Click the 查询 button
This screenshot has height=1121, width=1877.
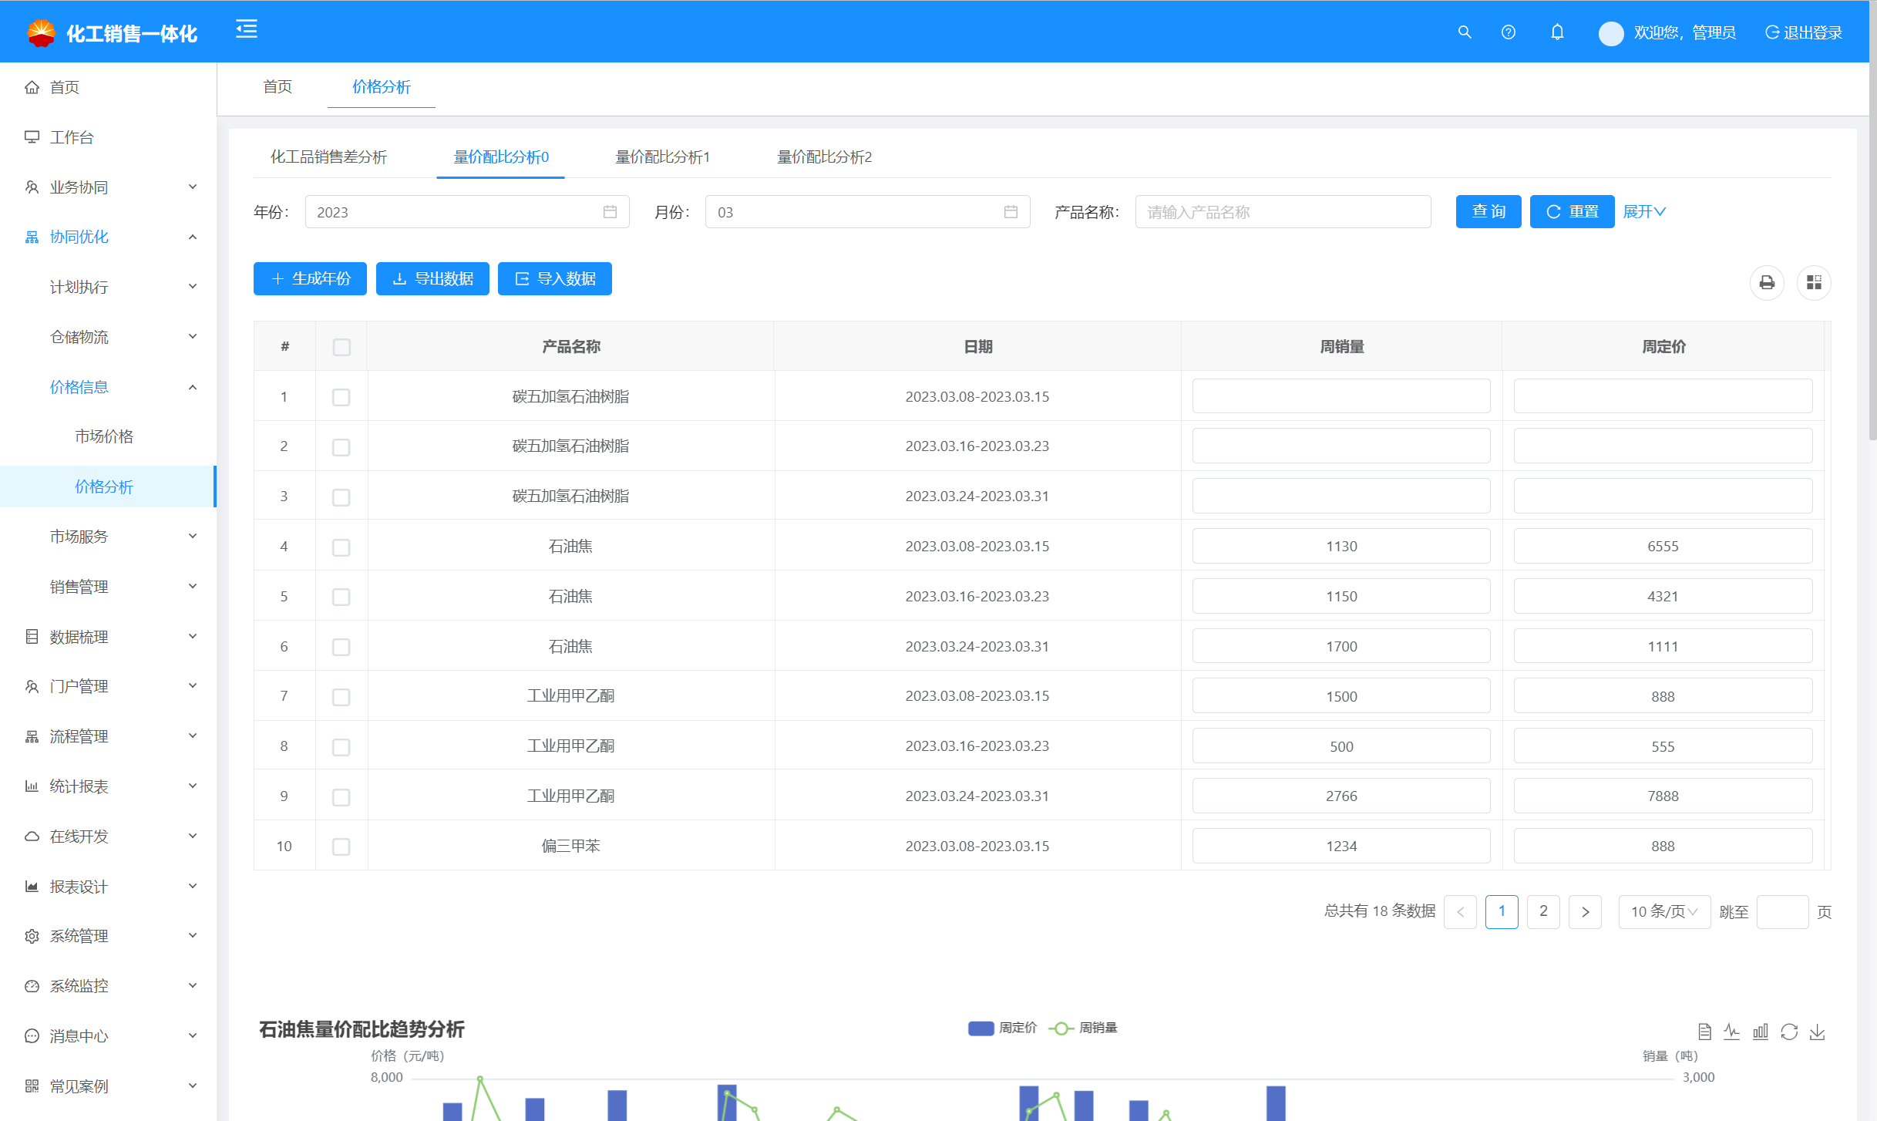pyautogui.click(x=1488, y=212)
